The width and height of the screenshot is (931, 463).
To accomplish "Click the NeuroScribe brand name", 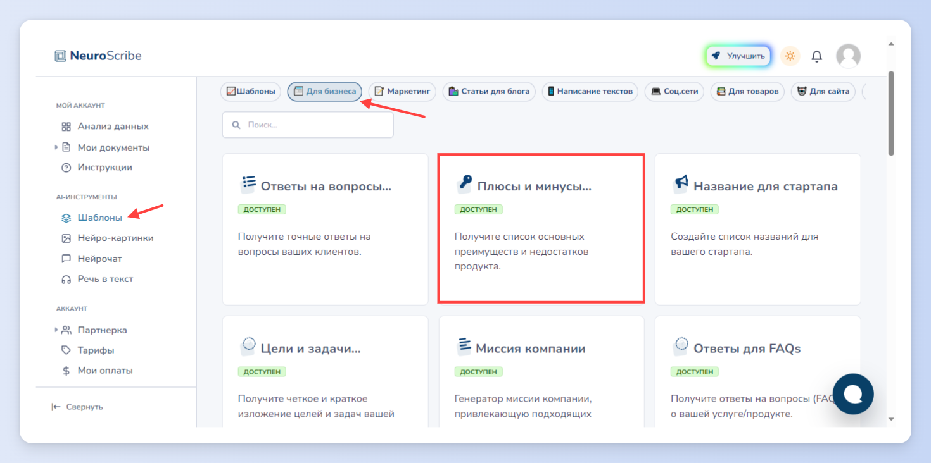I will click(106, 56).
